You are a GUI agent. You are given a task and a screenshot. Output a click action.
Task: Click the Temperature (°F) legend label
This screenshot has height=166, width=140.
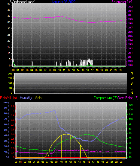click(x=106, y=98)
